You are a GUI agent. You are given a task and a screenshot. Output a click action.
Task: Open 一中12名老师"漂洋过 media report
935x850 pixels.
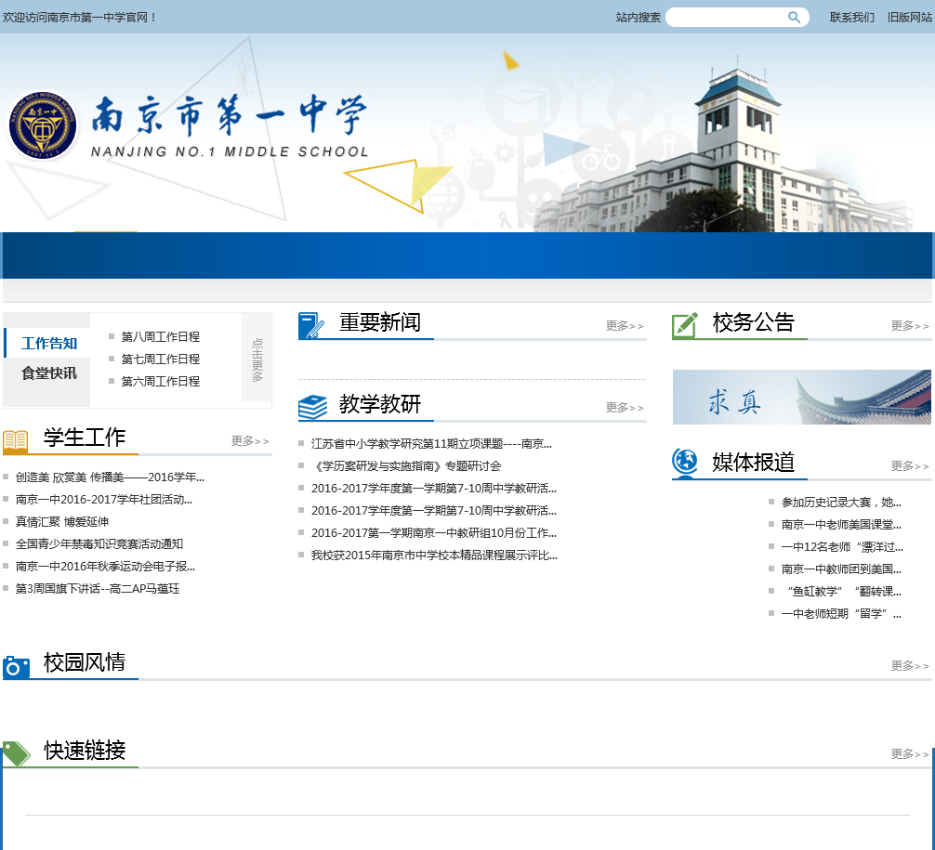tap(842, 547)
